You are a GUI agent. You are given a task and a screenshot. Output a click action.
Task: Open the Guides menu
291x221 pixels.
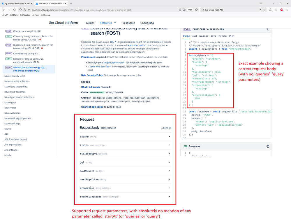[x=90, y=23]
